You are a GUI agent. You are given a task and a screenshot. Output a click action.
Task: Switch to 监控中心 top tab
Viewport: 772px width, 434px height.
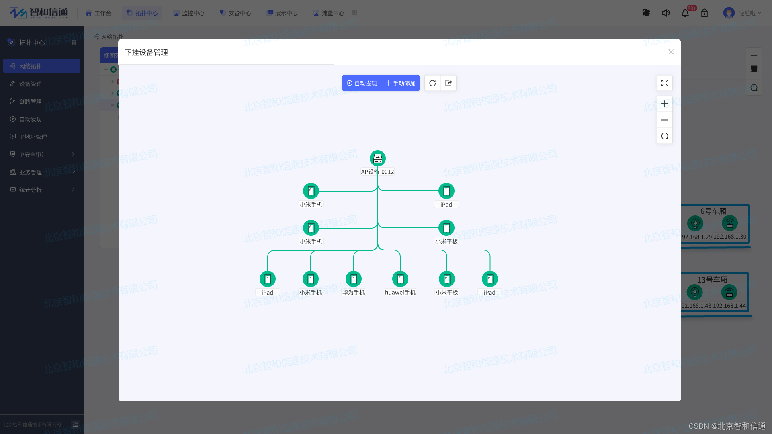click(x=188, y=13)
